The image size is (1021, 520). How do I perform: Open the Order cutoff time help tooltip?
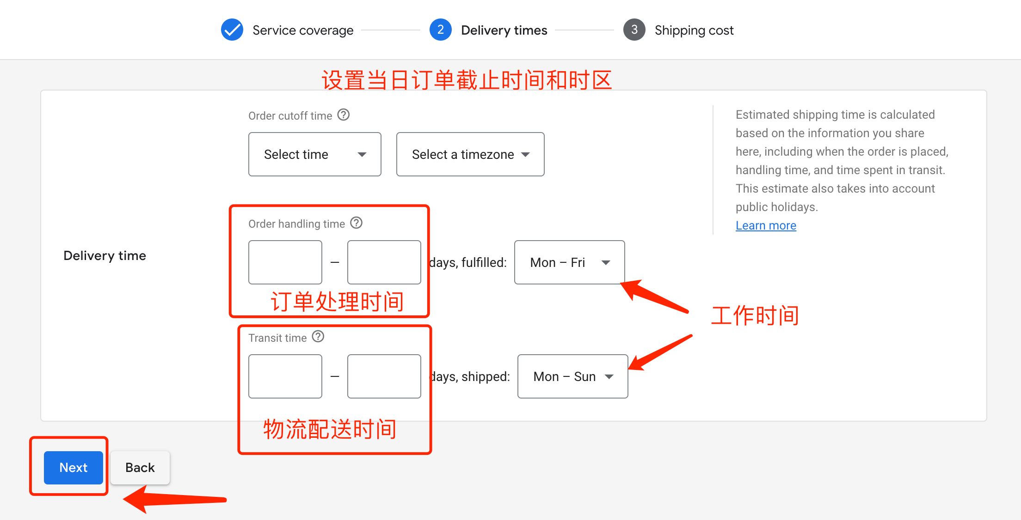tap(344, 115)
